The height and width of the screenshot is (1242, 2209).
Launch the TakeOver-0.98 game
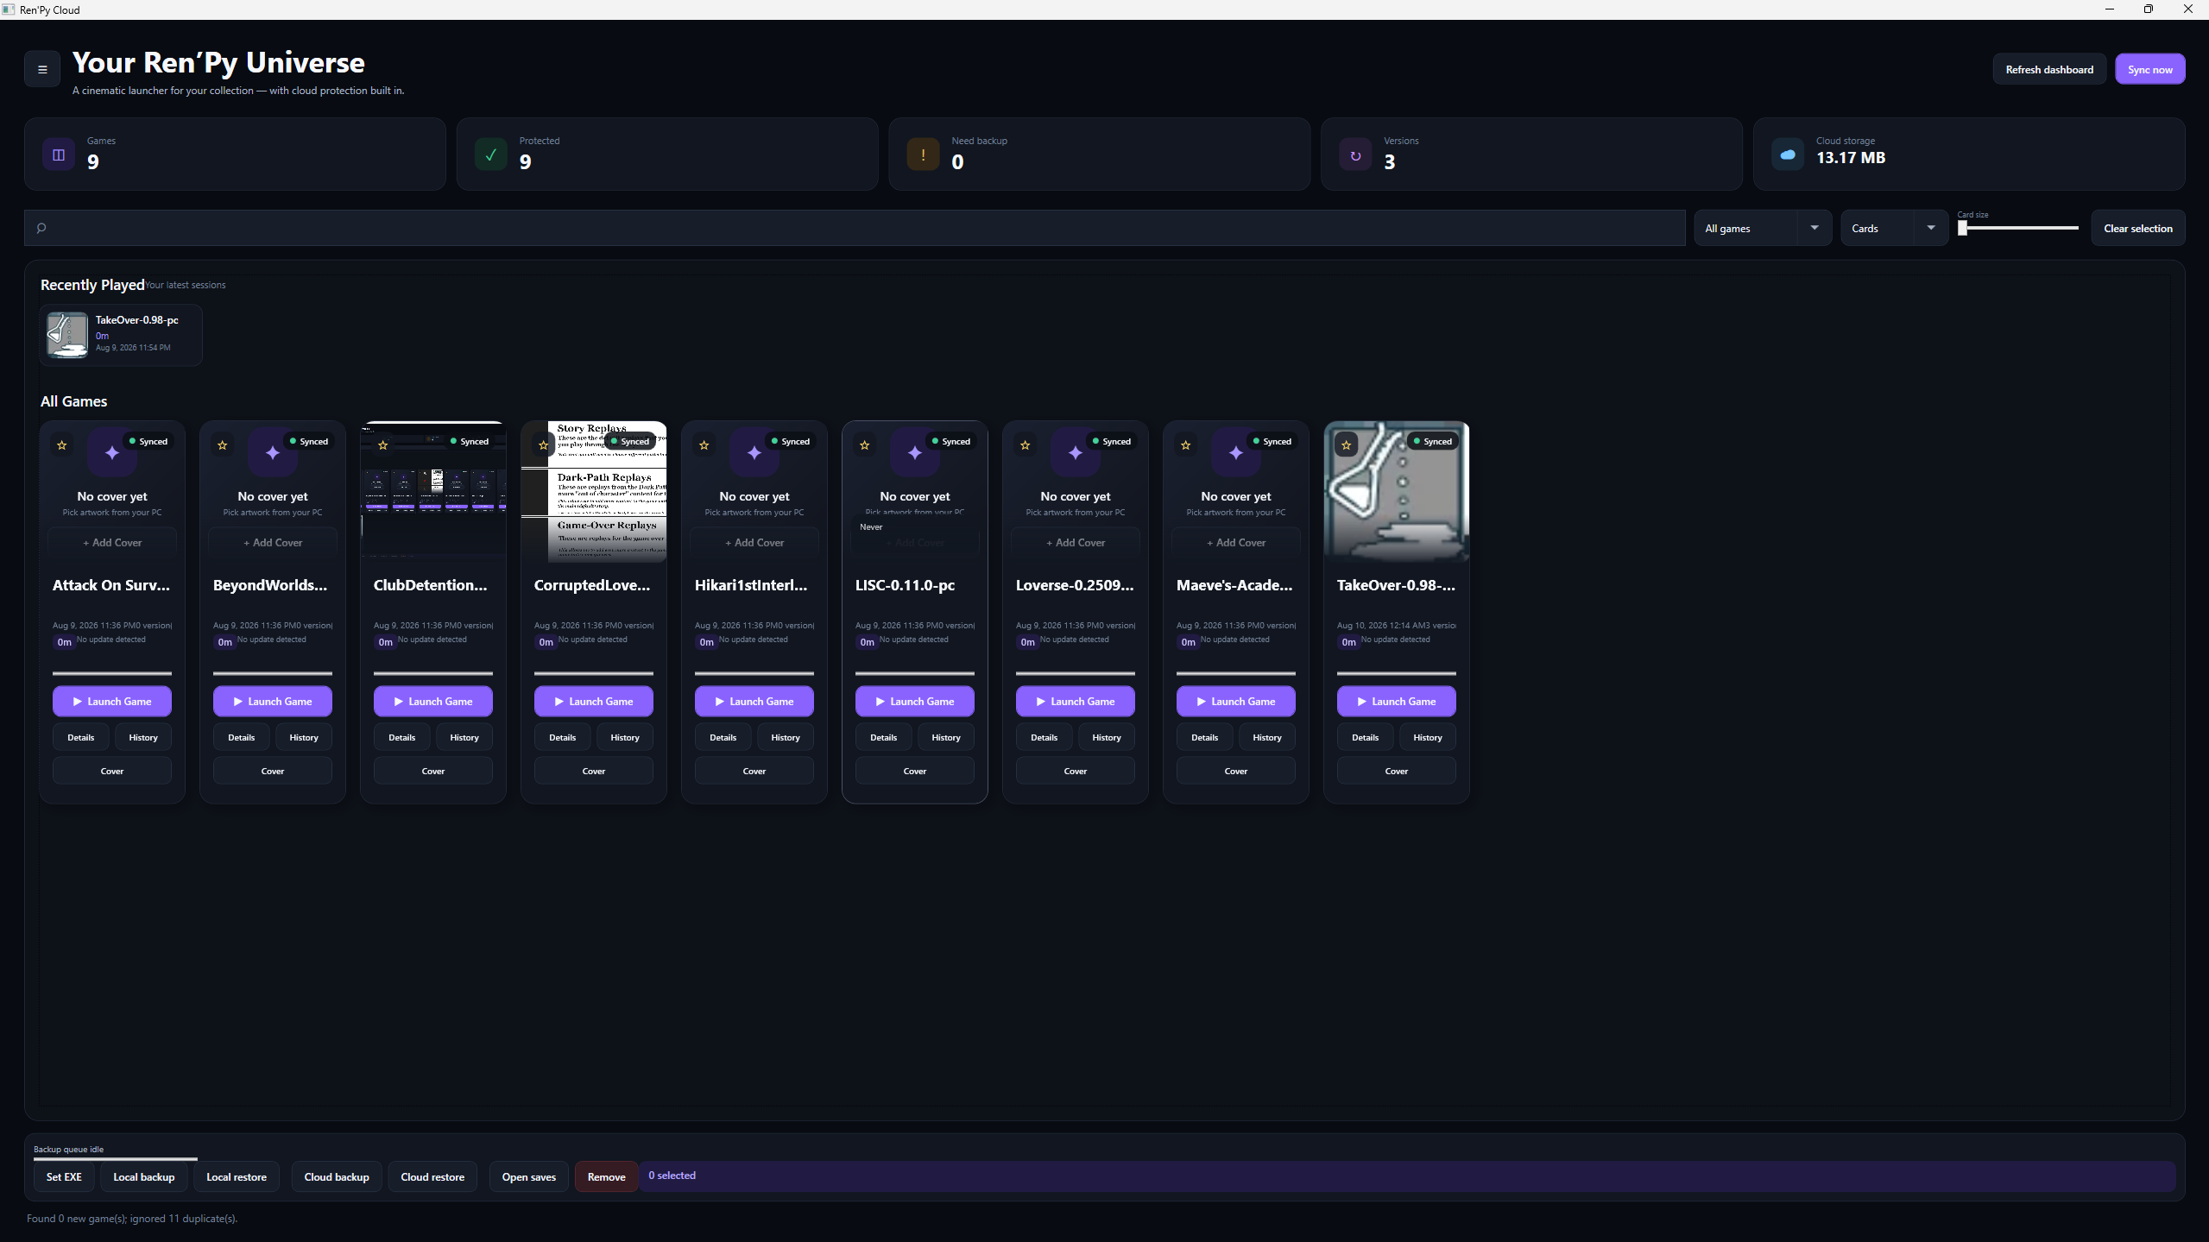tap(1397, 702)
